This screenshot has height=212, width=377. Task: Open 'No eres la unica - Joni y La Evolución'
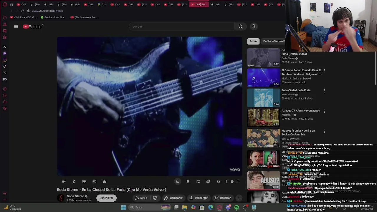(x=298, y=132)
